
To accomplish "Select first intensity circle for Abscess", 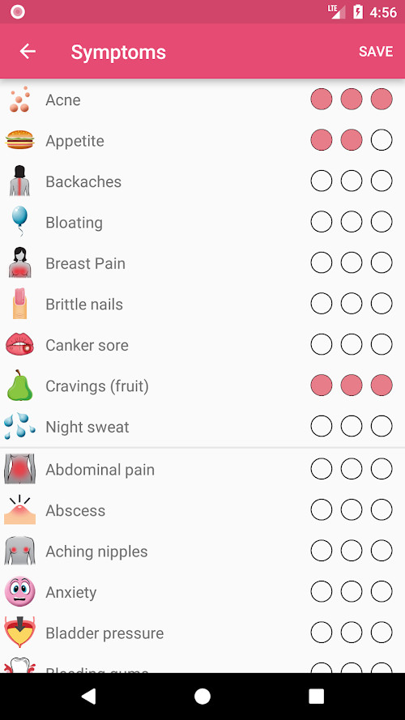I will coord(322,509).
